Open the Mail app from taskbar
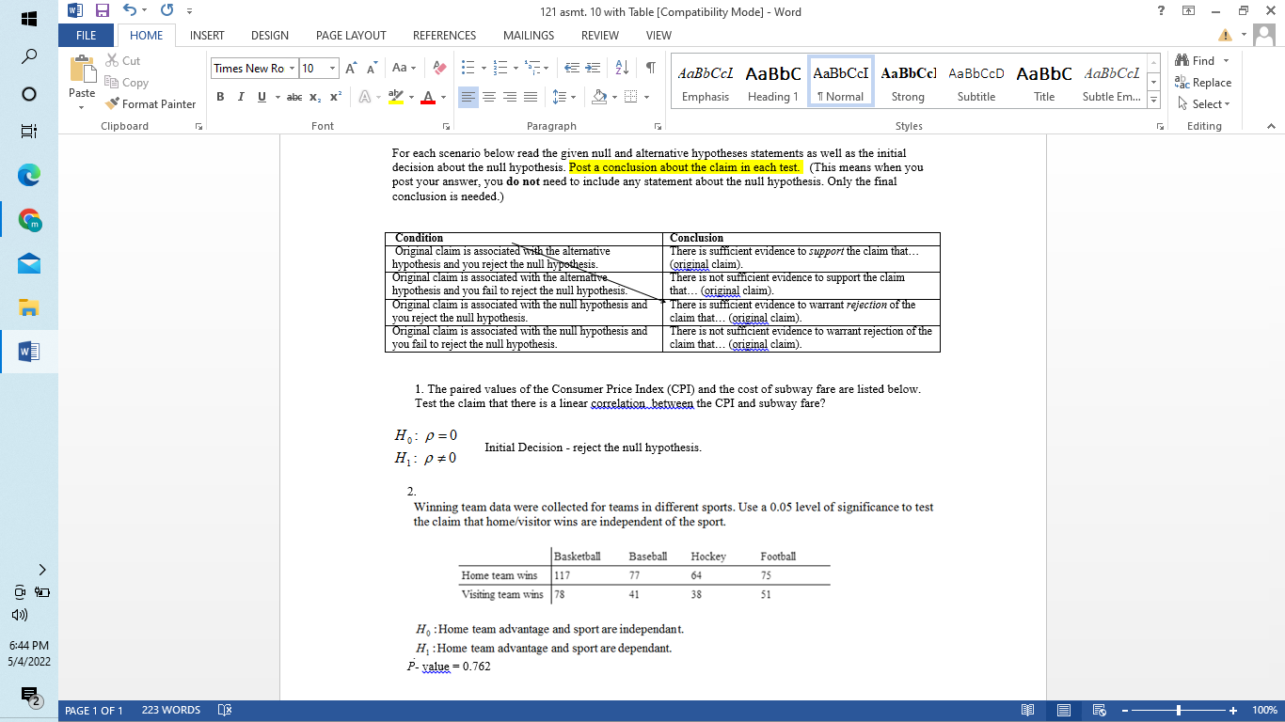Screen dimensions: 1285x722 point(29,263)
